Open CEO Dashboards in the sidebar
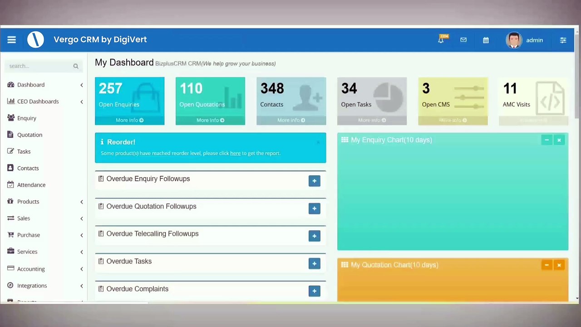The width and height of the screenshot is (581, 327). (x=38, y=101)
